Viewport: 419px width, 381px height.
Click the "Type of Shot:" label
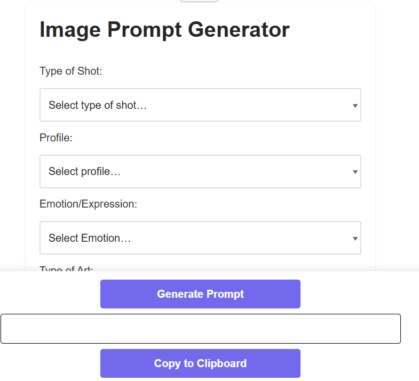point(70,71)
